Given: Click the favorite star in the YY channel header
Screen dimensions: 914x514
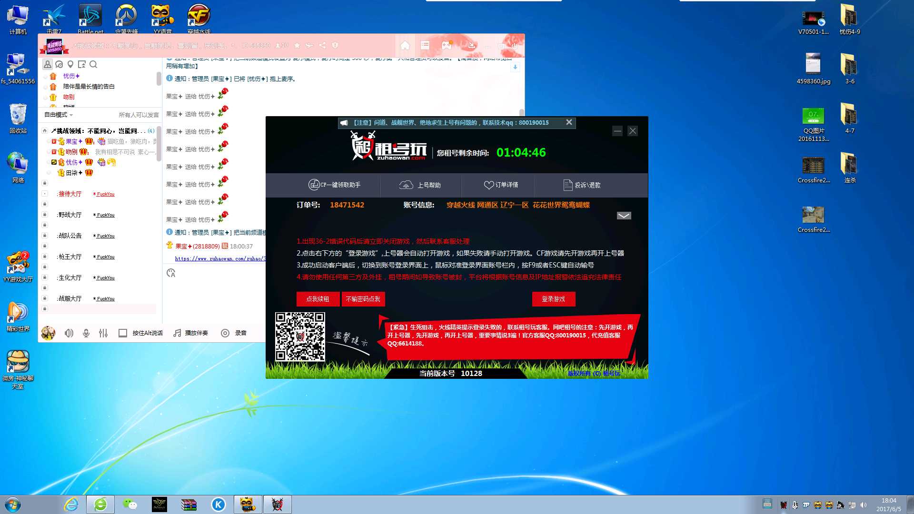Looking at the screenshot, I should click(297, 45).
